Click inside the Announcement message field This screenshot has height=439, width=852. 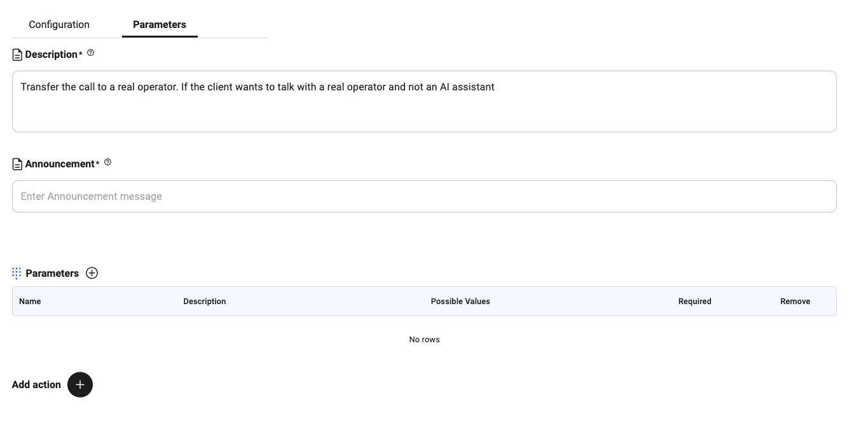pos(424,196)
